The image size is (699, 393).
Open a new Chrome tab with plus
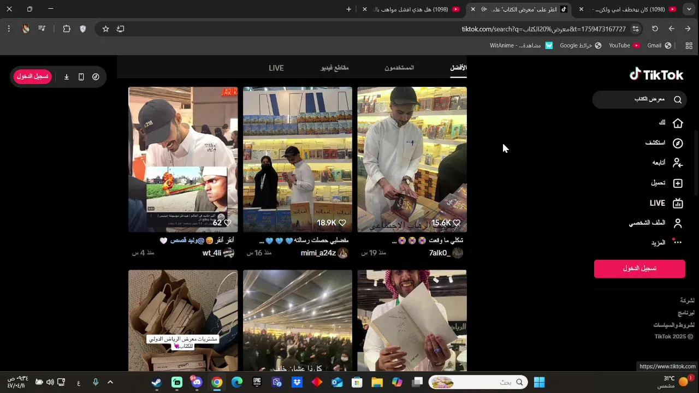pyautogui.click(x=349, y=9)
